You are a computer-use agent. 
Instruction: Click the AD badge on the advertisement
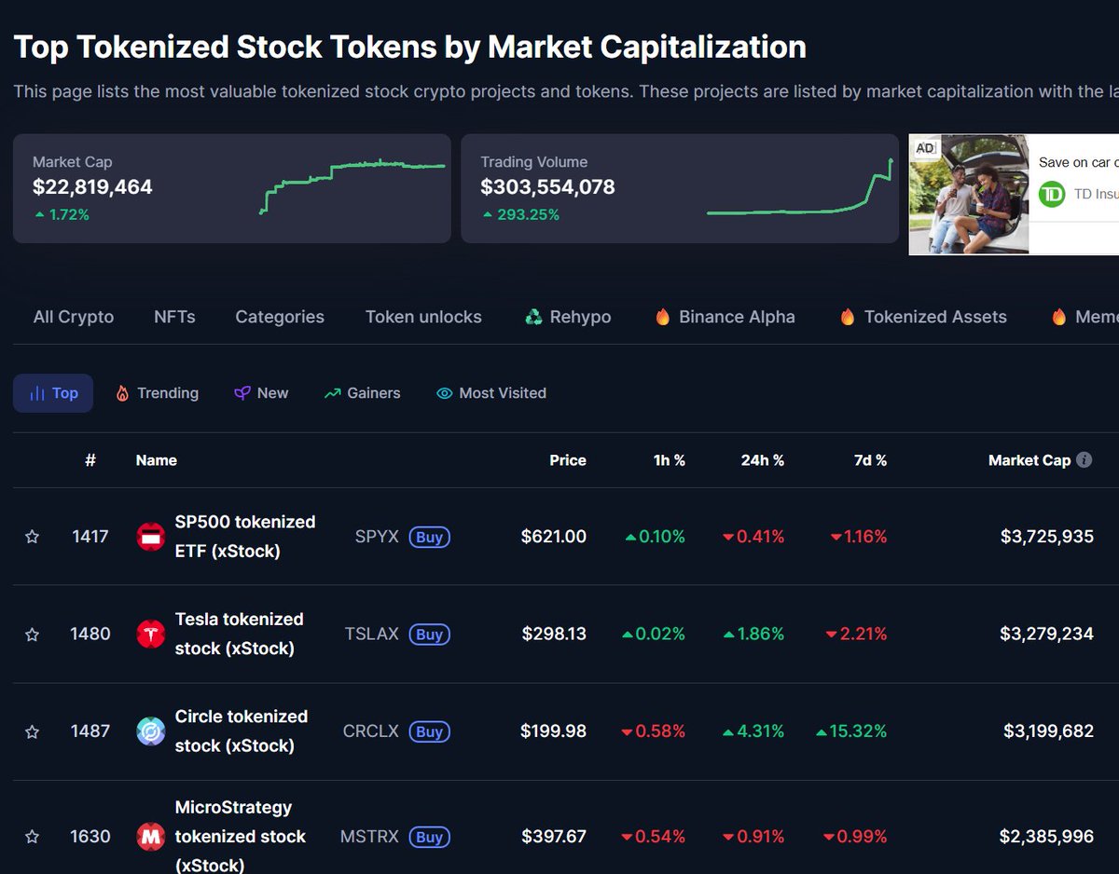924,148
